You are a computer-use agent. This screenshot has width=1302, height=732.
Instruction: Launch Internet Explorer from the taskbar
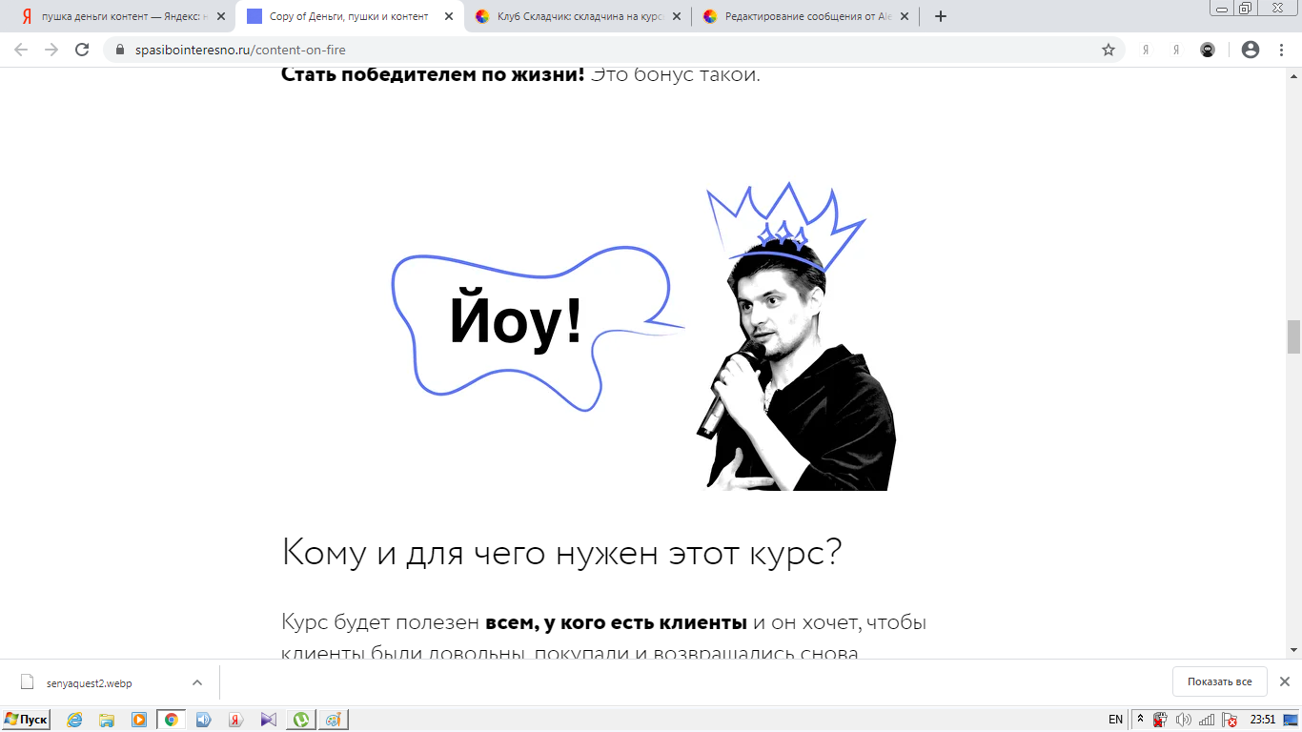74,720
